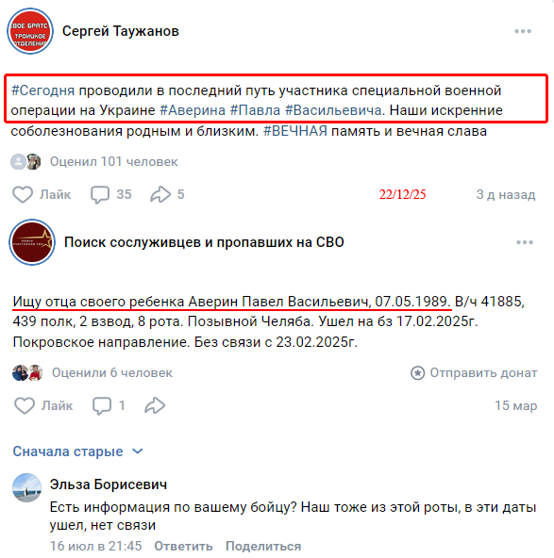The height and width of the screenshot is (558, 554).
Task: Open Эльза Борисевич's profile name
Action: pos(109,484)
